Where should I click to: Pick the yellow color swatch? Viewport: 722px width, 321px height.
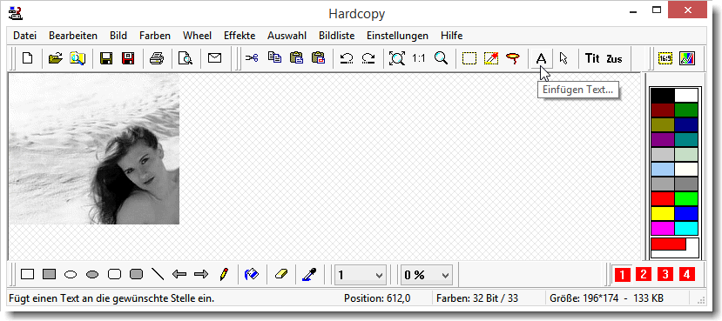pyautogui.click(x=663, y=213)
